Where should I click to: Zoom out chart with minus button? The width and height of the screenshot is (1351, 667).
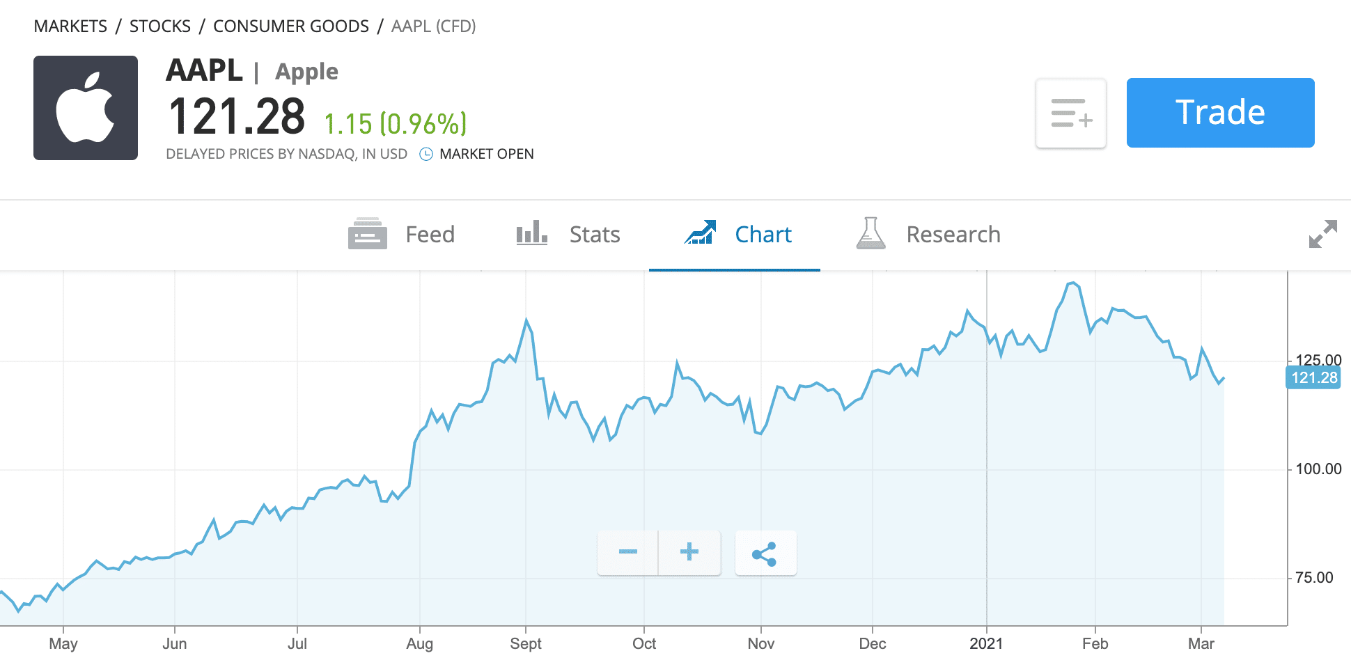[627, 552]
